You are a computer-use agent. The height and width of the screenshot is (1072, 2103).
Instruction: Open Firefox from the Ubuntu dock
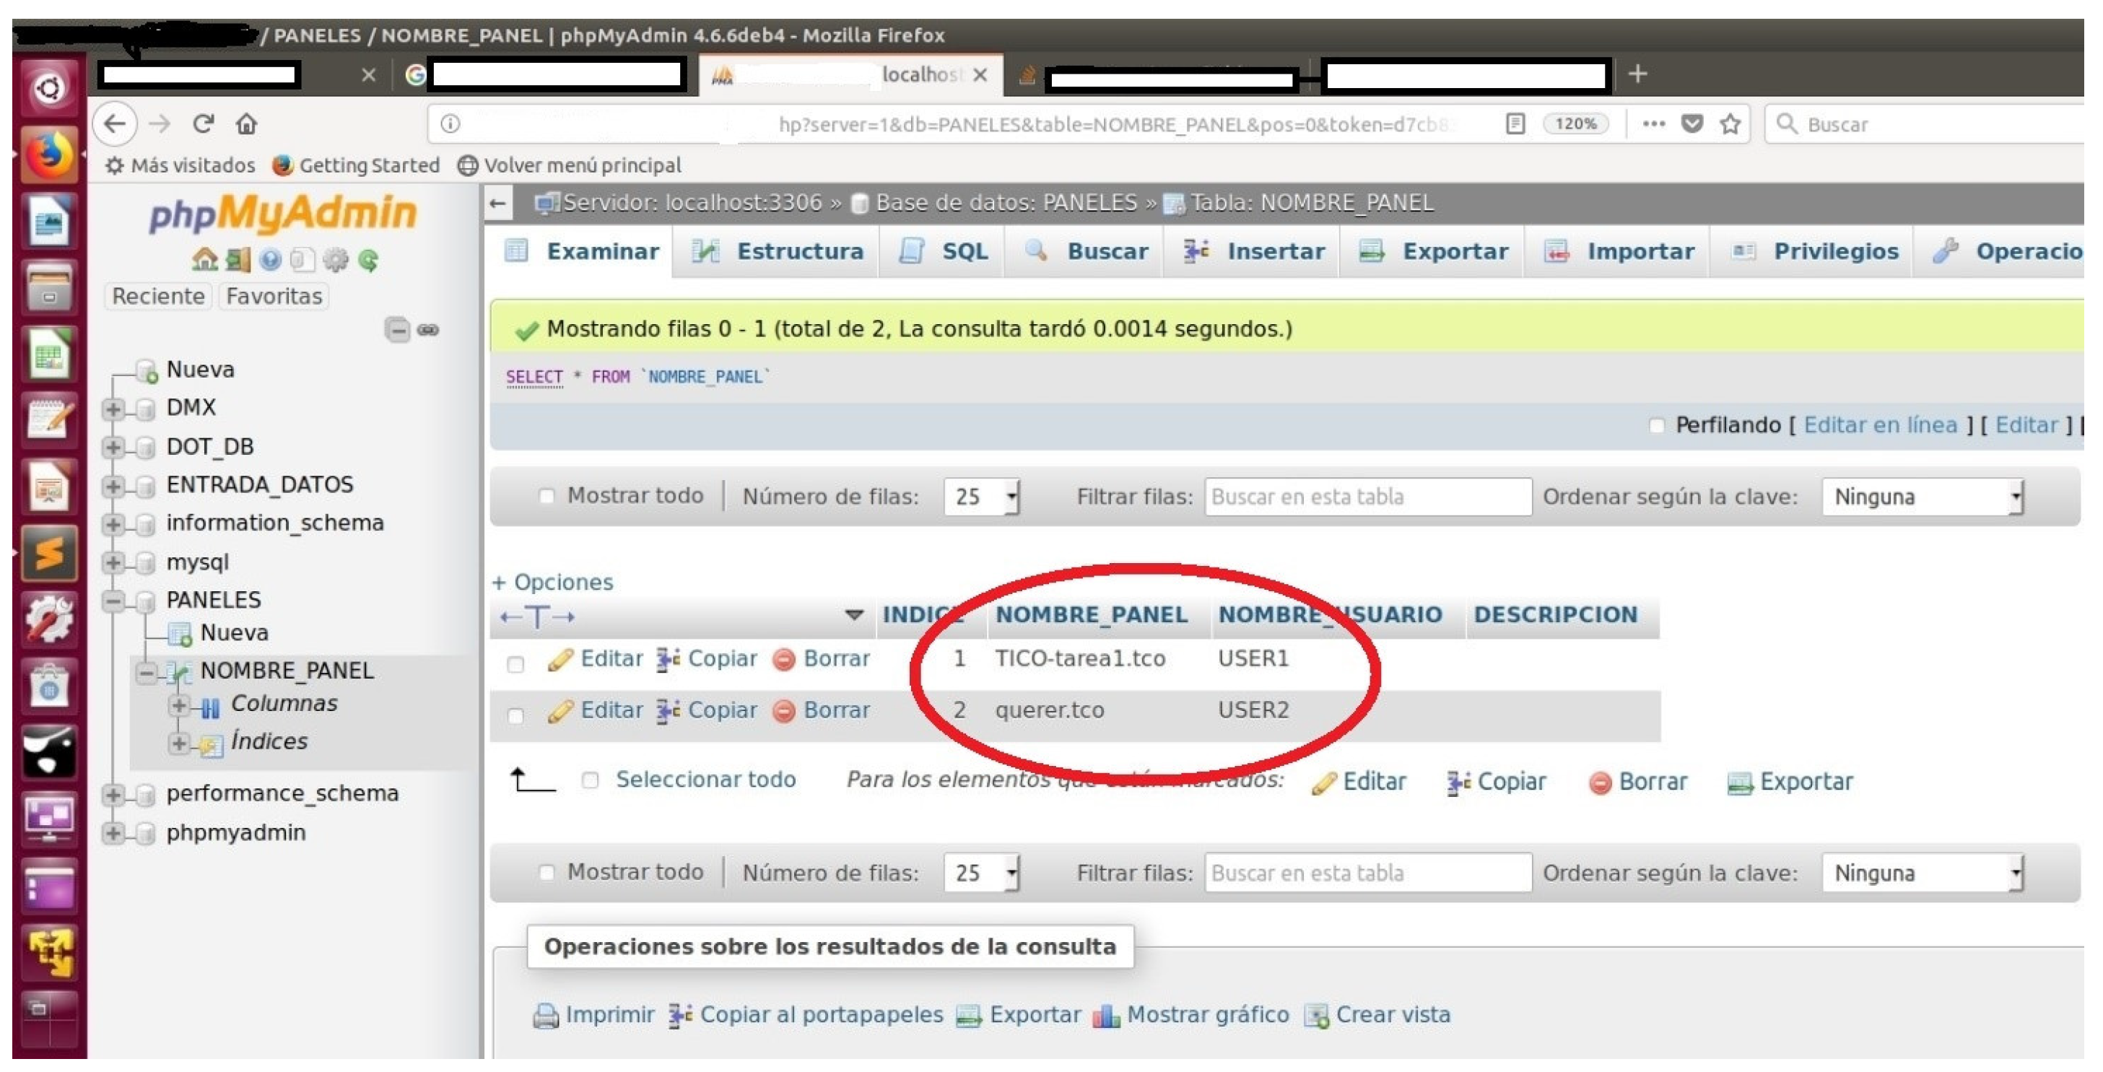coord(49,154)
